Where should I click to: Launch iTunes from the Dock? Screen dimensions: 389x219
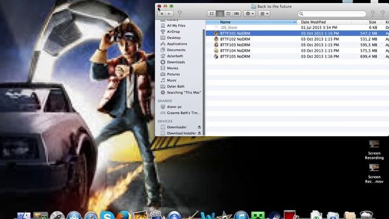pos(241,215)
